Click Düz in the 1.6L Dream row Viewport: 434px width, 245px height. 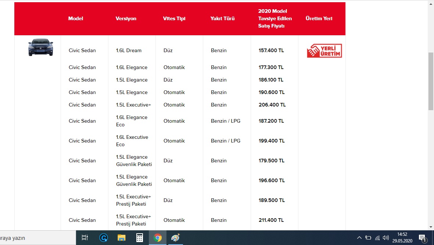168,51
